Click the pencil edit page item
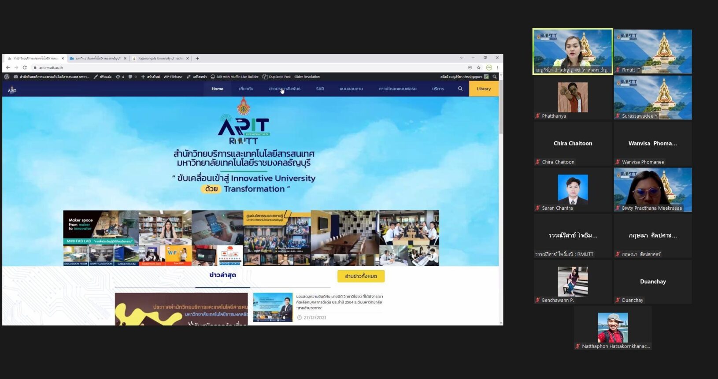The image size is (718, 379). [196, 77]
